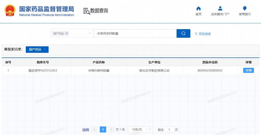The height and width of the screenshot is (135, 261).
Task: Go to the next page arrow
Action: pyautogui.click(x=111, y=129)
